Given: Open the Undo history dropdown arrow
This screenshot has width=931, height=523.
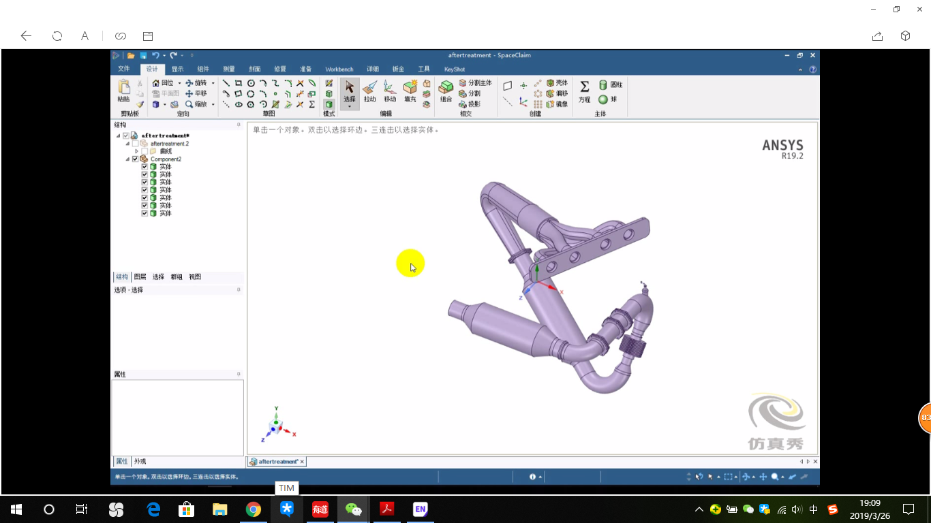Looking at the screenshot, I should point(164,55).
